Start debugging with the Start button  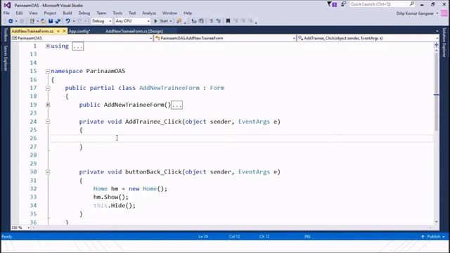point(161,21)
